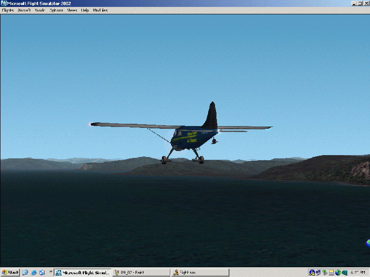Image resolution: width=370 pixels, height=277 pixels.
Task: Click the system tray clock
Action: (358, 272)
